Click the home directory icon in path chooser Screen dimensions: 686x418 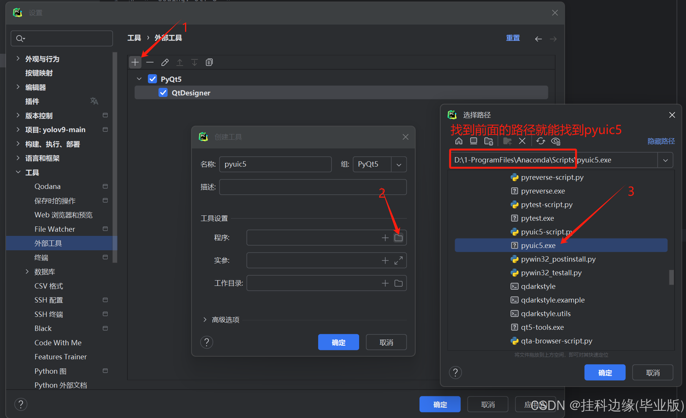tap(459, 141)
